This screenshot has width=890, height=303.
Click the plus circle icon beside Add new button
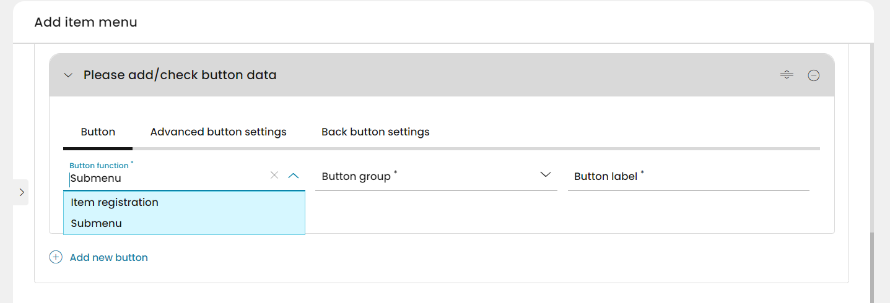coord(56,257)
